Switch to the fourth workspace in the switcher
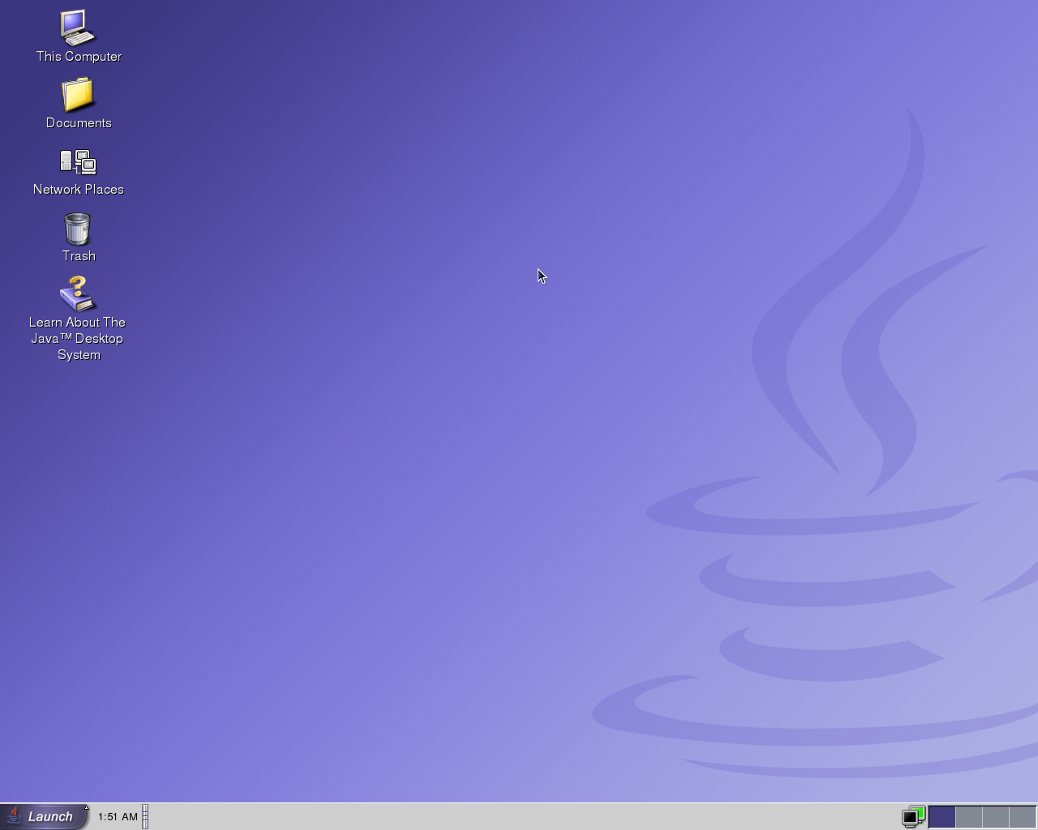The image size is (1038, 830). [1023, 816]
